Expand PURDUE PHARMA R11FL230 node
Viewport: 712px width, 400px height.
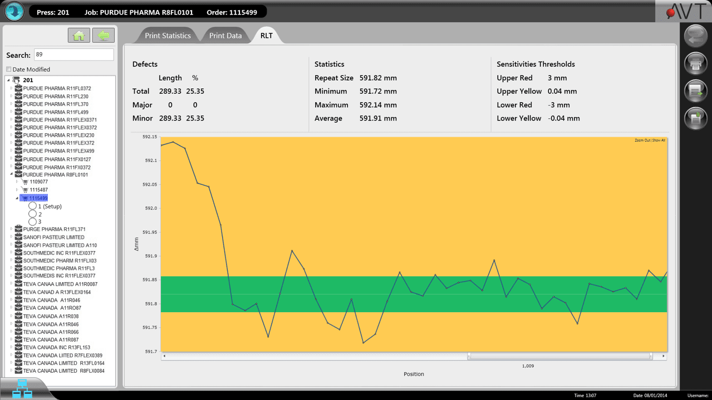[11, 96]
